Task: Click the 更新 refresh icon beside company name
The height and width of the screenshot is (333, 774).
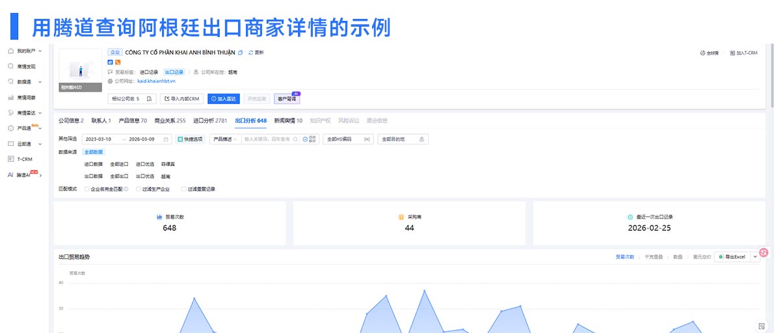Action: 251,52
